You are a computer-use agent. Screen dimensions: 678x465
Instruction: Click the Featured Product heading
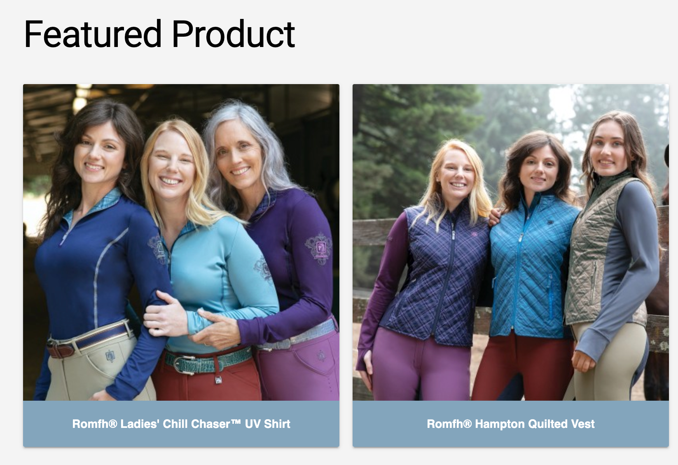coord(159,34)
